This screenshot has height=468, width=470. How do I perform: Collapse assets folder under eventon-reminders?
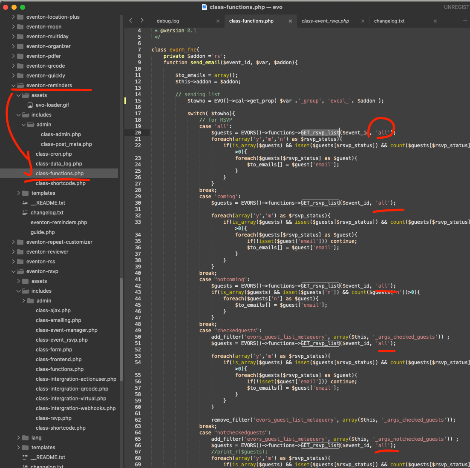[x=18, y=95]
